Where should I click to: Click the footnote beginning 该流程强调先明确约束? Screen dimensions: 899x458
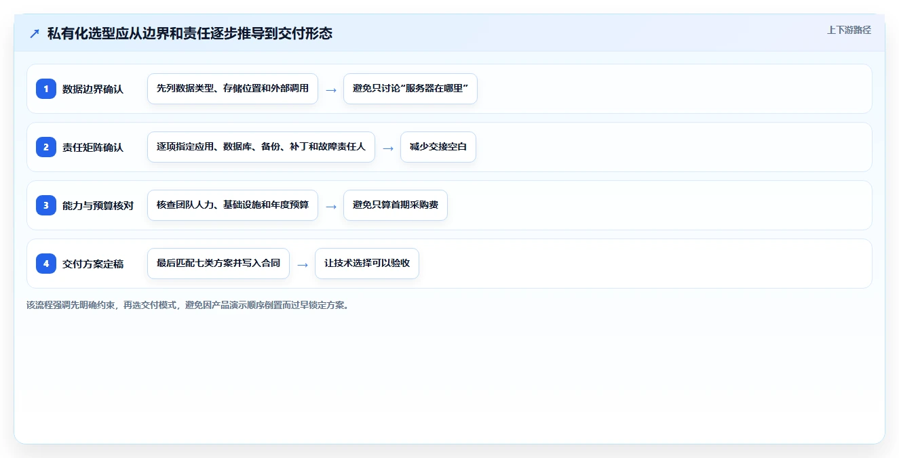pos(189,305)
